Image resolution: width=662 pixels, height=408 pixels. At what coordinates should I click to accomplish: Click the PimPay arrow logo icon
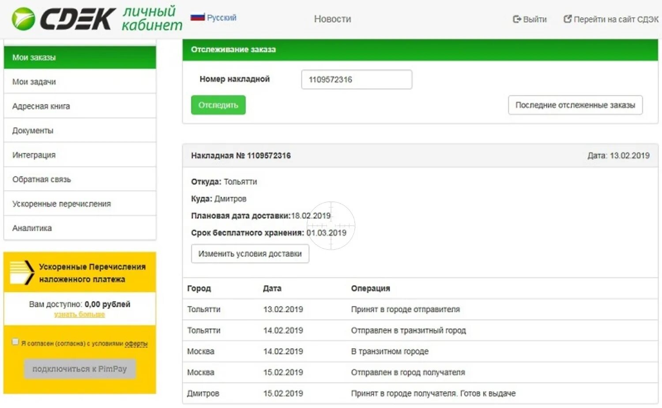pyautogui.click(x=22, y=273)
